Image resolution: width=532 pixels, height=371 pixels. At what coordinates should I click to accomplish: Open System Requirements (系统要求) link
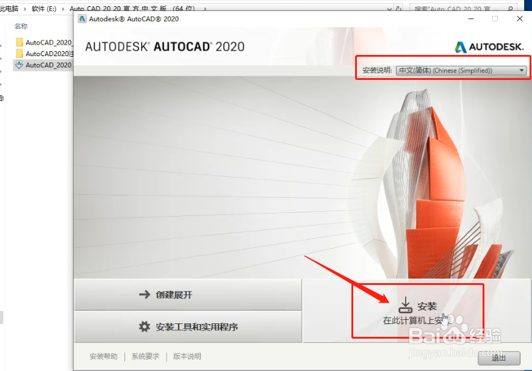(x=145, y=356)
